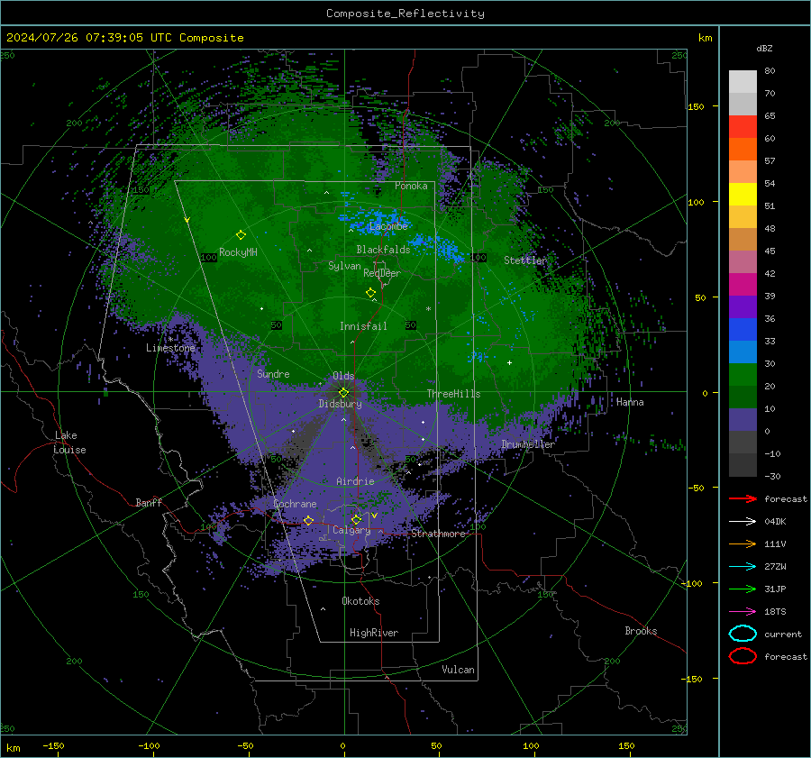Click the light gray 80 dBZ swatch
The width and height of the screenshot is (811, 758).
coord(743,81)
